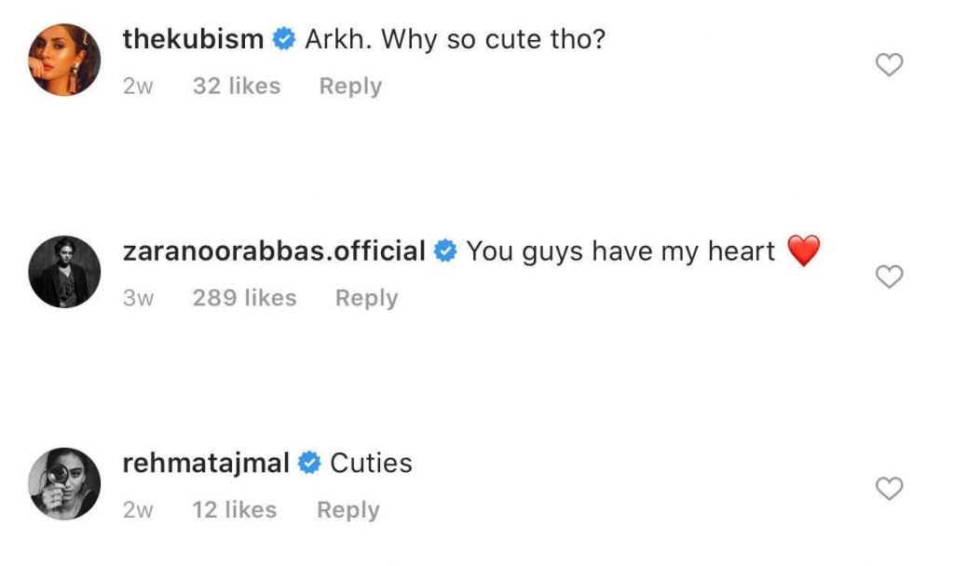954x566 pixels.
Task: Open zaranoorabbas.official's profile picture
Action: click(x=64, y=272)
